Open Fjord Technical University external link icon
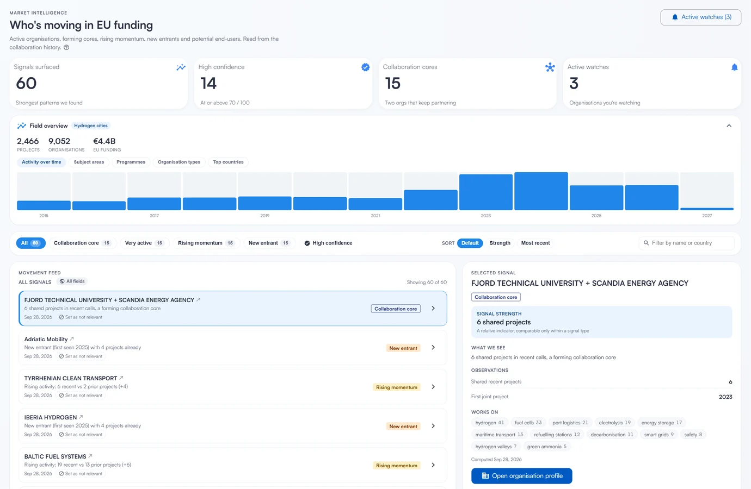Screen dimensions: 751x489 [199, 299]
